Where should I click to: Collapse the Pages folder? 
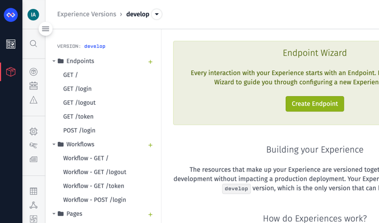[54, 214]
